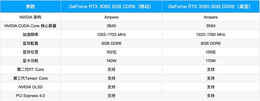Screen dimensions: 260x101
Task: Click the 第二代RT Core row label
Action: point(30,69)
